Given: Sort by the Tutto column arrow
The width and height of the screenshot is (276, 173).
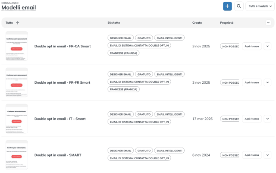Looking at the screenshot, I should pos(18,23).
